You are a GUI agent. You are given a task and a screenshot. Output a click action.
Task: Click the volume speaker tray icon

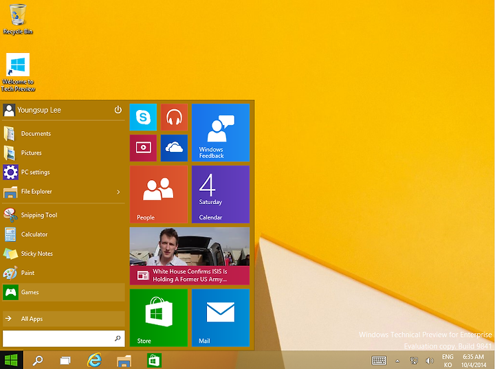tap(430, 361)
